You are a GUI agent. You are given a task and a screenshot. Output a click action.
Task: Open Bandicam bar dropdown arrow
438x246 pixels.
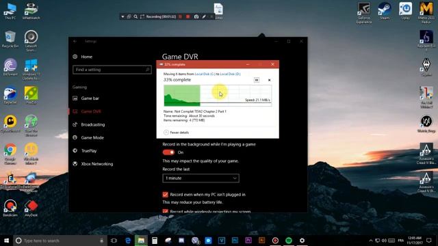coord(123,16)
